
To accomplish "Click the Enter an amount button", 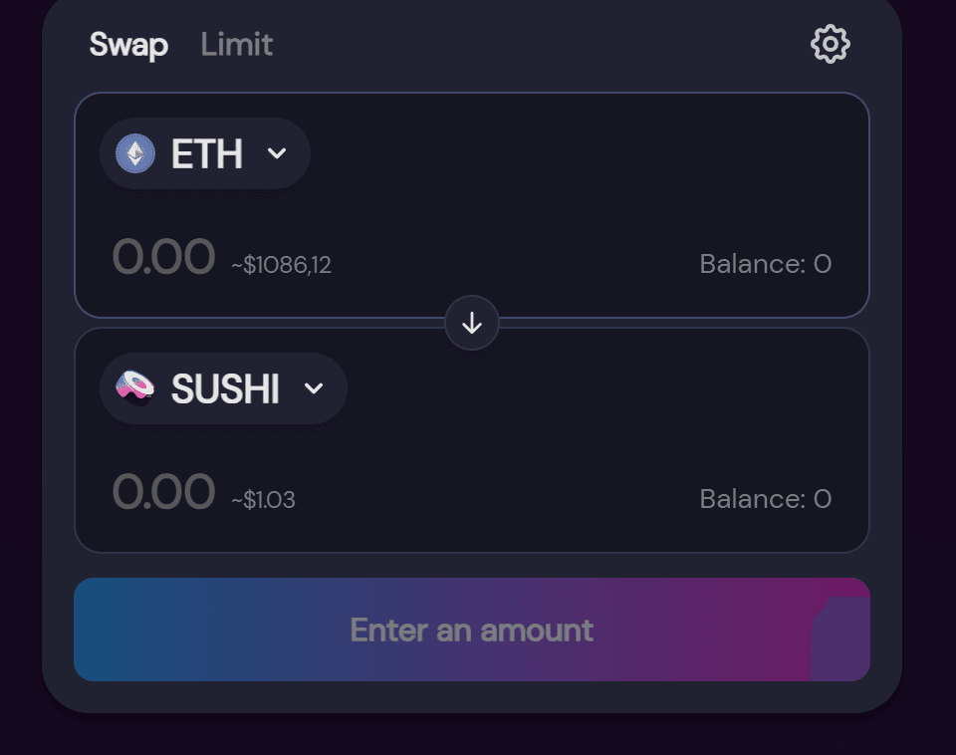I will coord(472,629).
